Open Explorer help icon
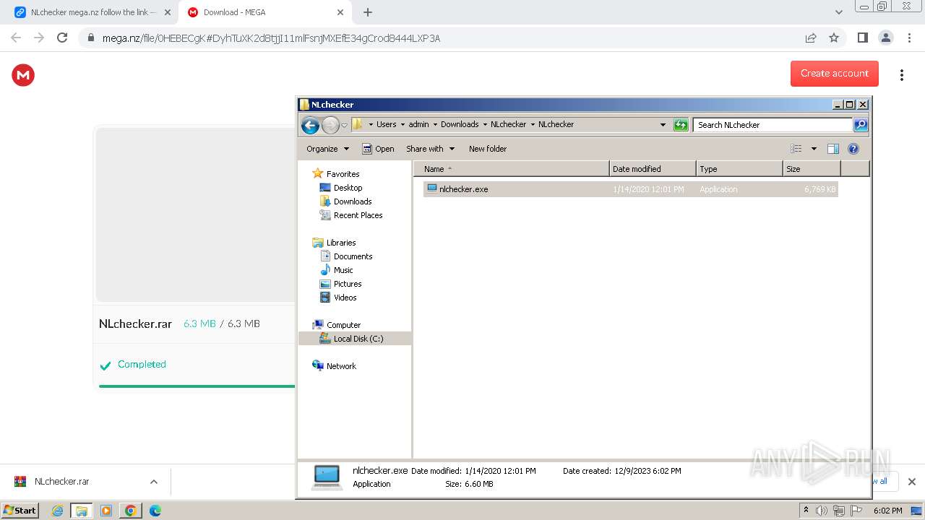 pyautogui.click(x=853, y=149)
